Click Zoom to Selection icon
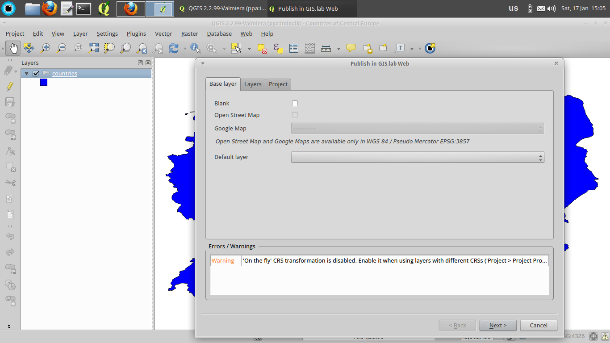 109,48
